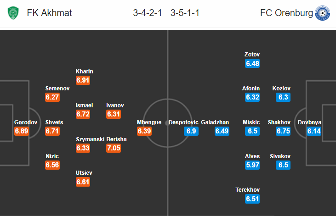This screenshot has height=216, width=336.
Task: Select player name Szymanski
Action: coord(90,139)
